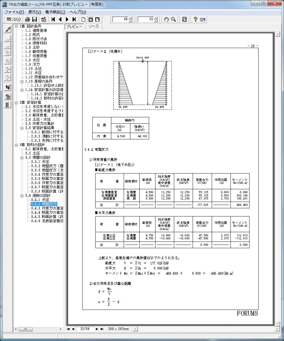Collapse the 3章 部材の設計 tree node

pyautogui.click(x=16, y=145)
